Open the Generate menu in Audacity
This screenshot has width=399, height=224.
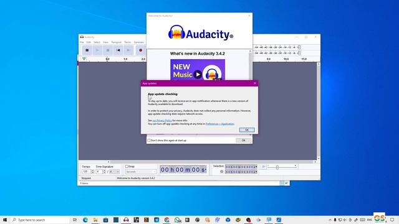[x=138, y=42]
